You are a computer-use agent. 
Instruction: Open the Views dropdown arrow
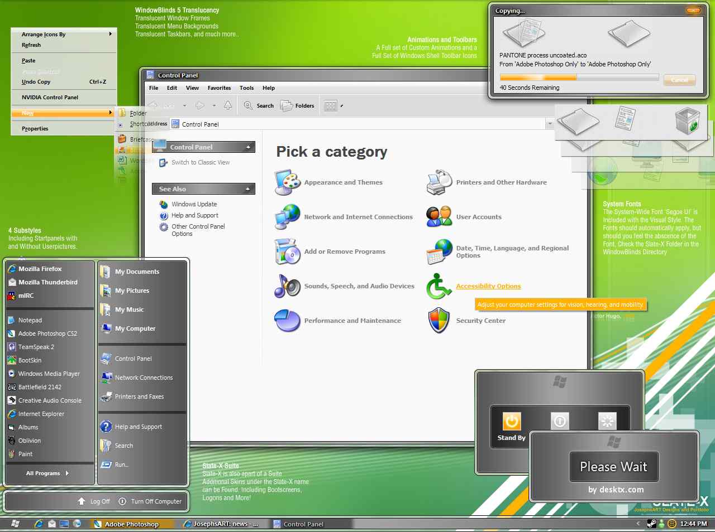click(342, 105)
